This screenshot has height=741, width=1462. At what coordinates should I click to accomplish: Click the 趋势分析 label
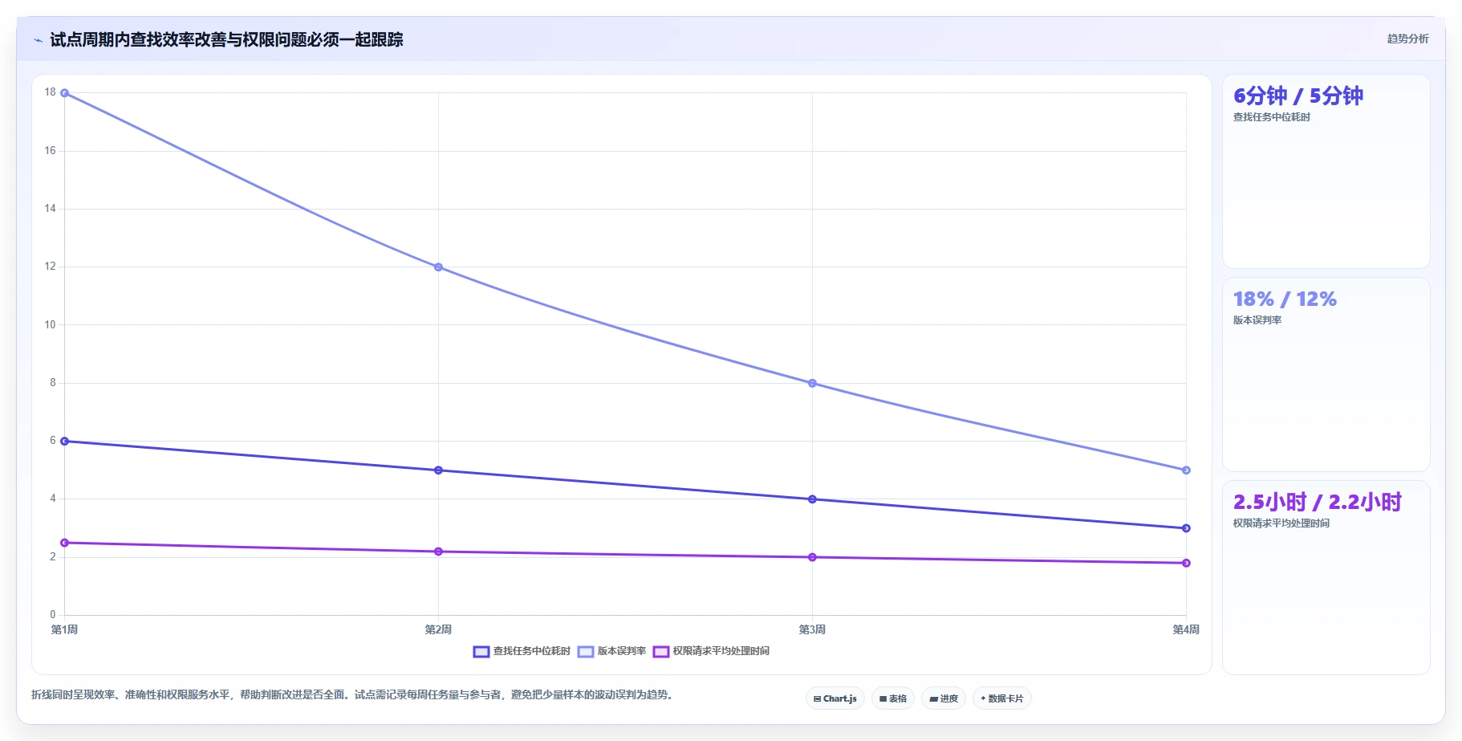1407,39
